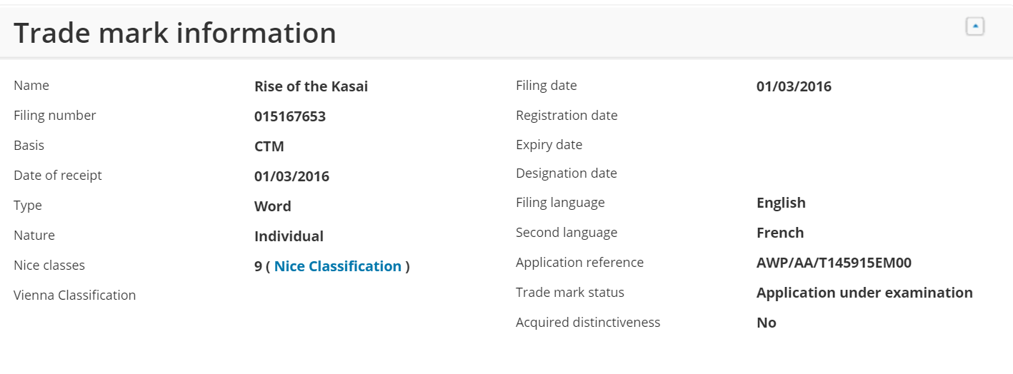1013x374 pixels.
Task: Click the CTM basis value
Action: (x=269, y=146)
